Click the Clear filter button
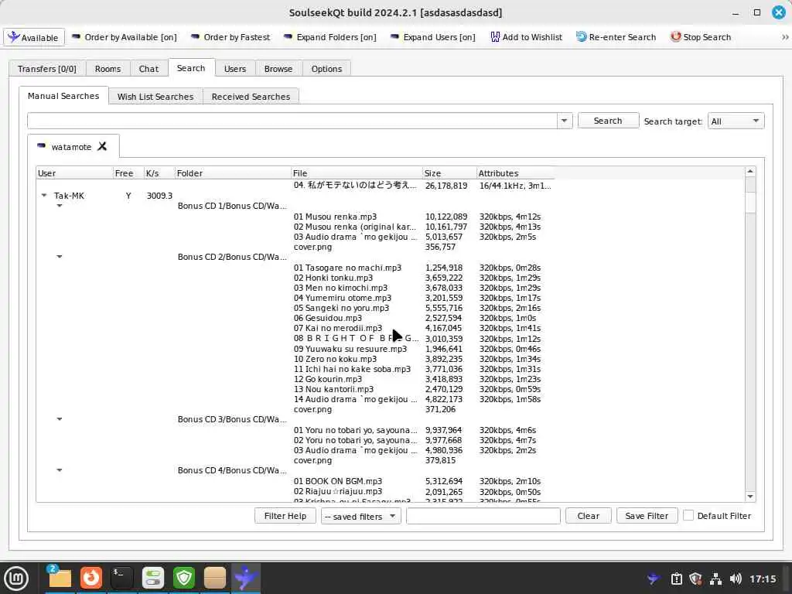792x594 pixels. click(x=589, y=516)
